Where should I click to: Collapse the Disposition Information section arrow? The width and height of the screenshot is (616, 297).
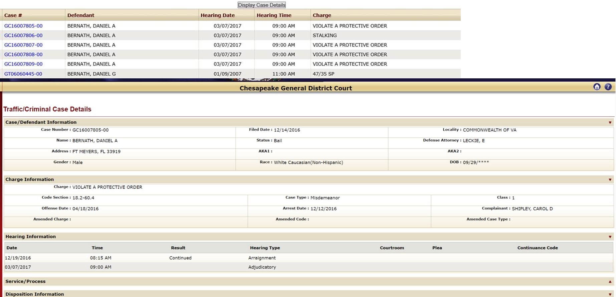610,294
